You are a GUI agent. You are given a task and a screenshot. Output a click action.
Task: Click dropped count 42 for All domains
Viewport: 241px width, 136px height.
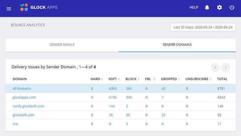pos(163,89)
